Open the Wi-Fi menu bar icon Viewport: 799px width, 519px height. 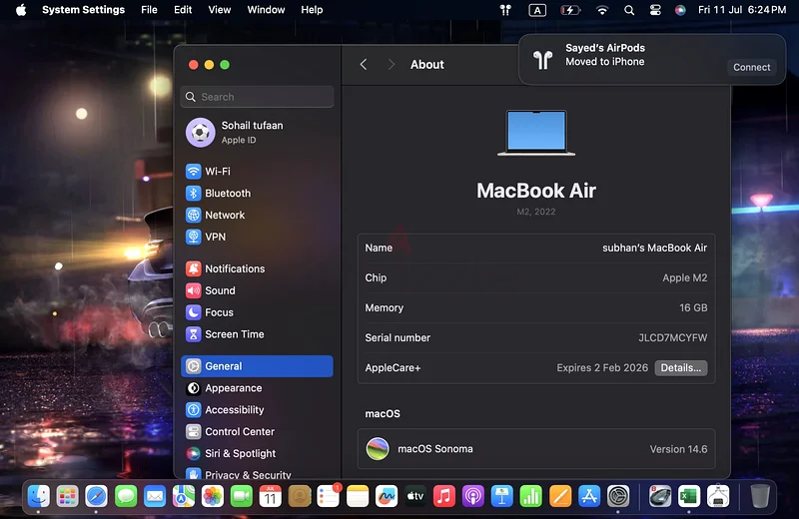tap(602, 10)
